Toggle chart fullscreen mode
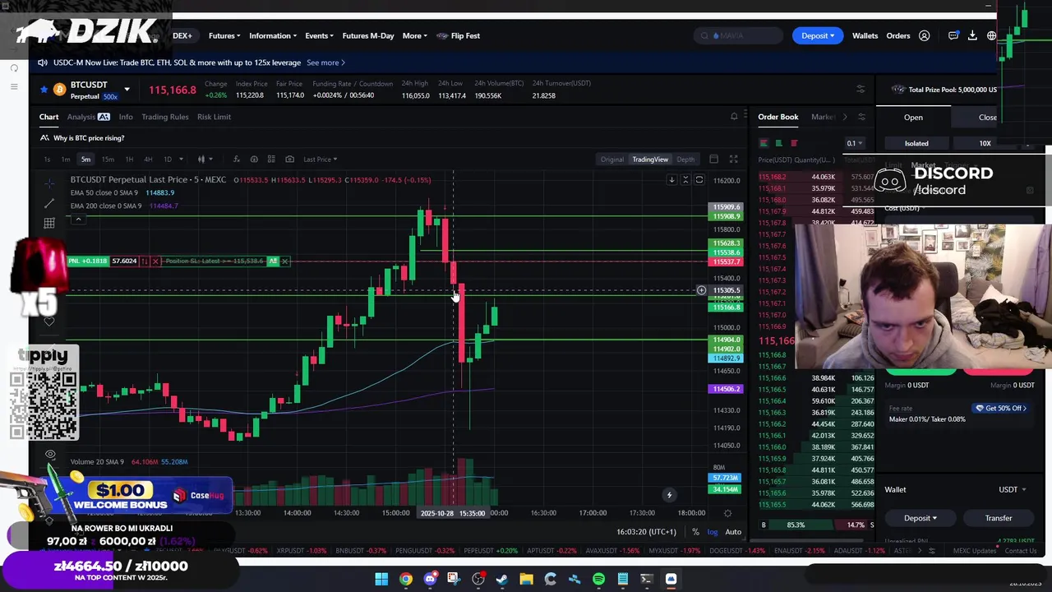The width and height of the screenshot is (1052, 592). pyautogui.click(x=733, y=160)
